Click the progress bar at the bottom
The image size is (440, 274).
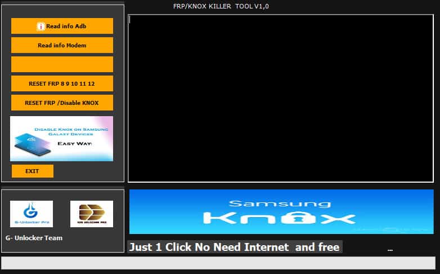tap(218, 263)
